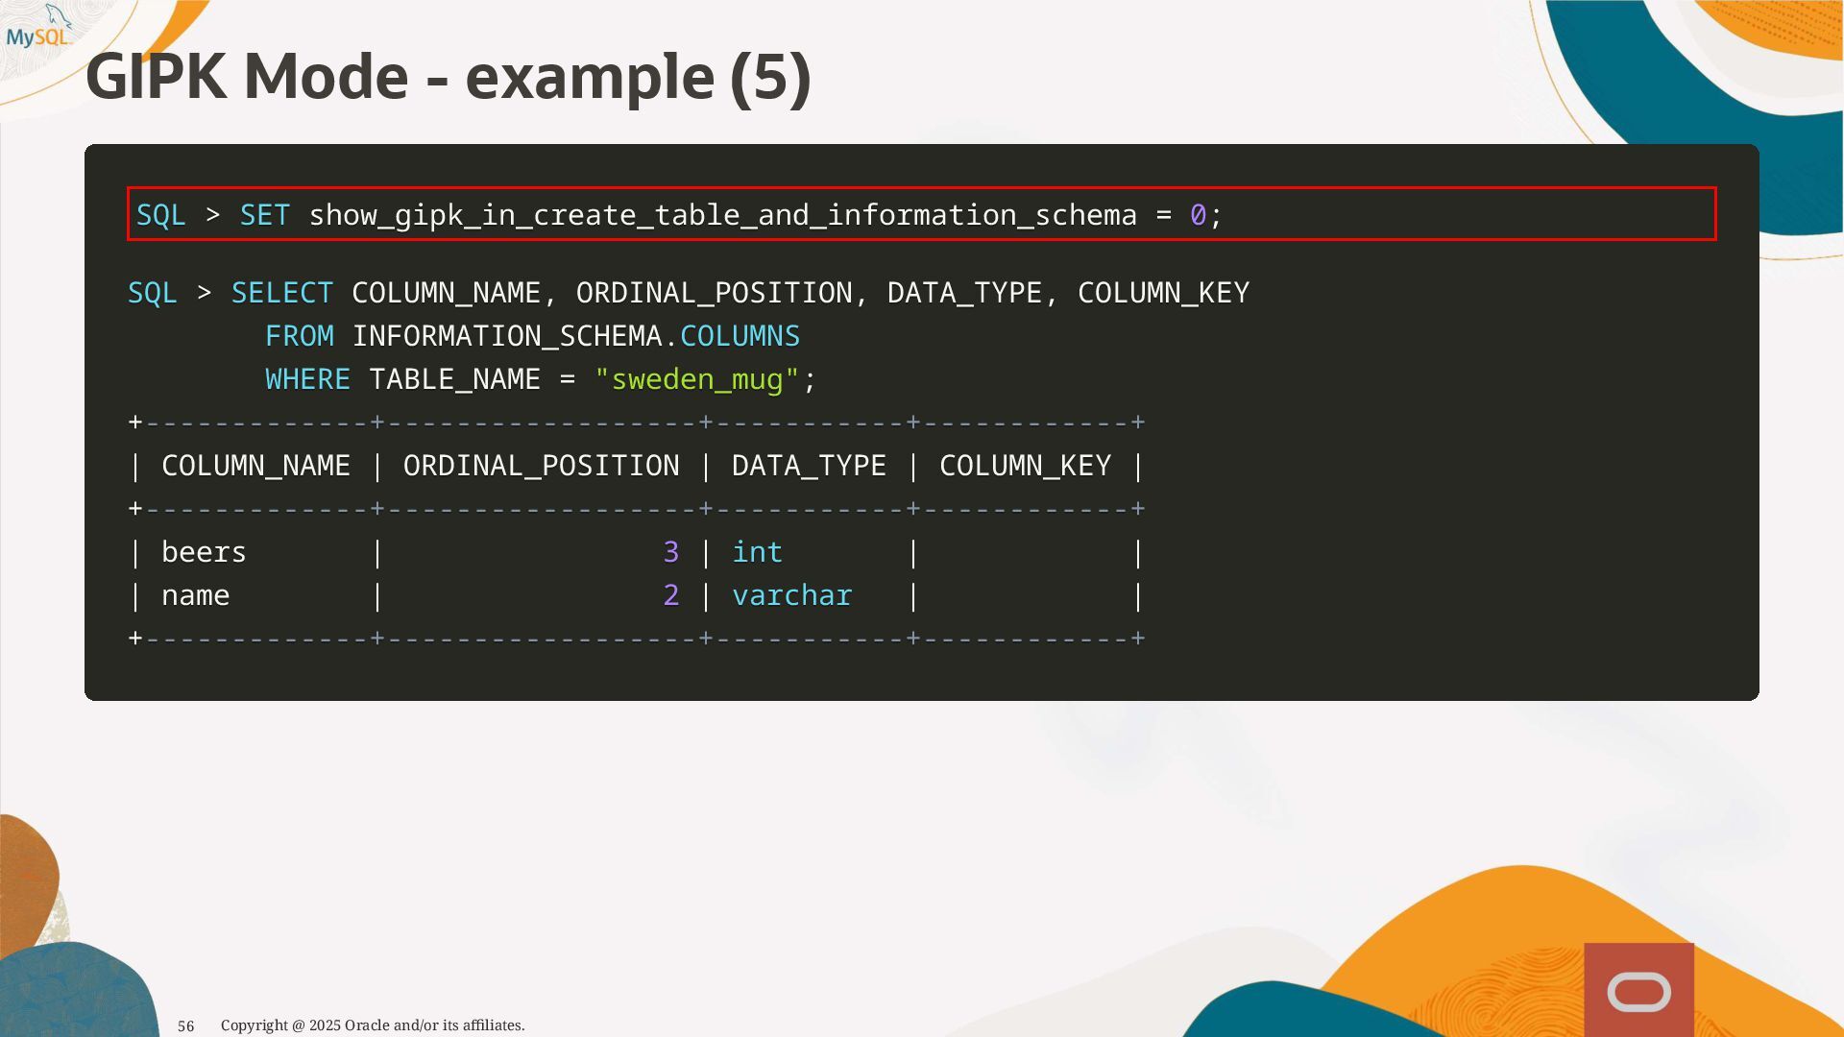
Task: Click the FROM keyword in the query
Action: (x=299, y=336)
